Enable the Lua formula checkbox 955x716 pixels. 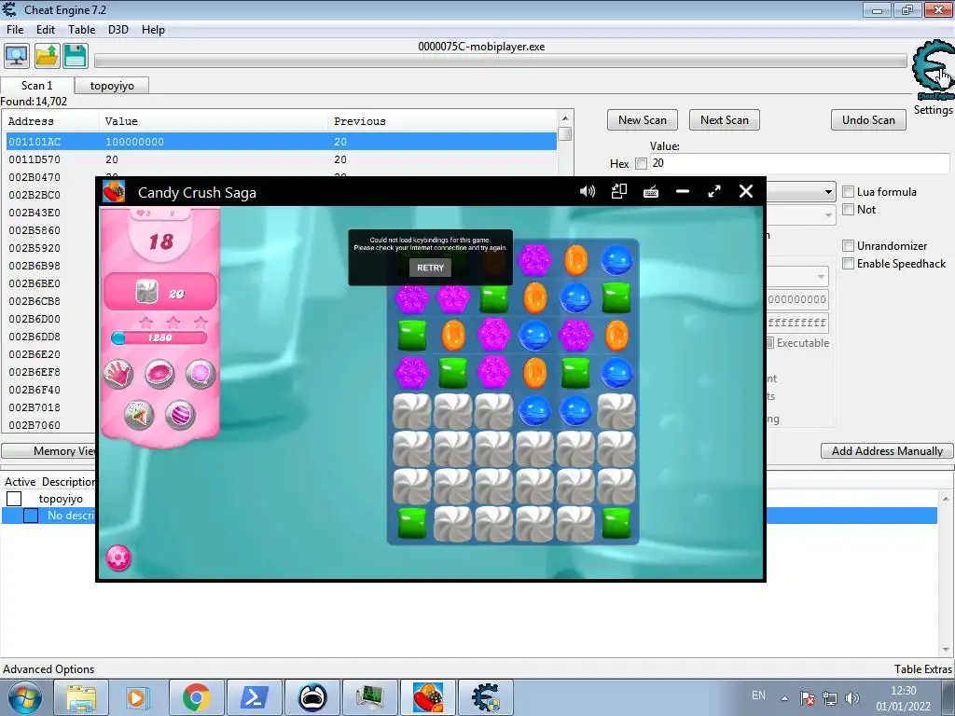848,192
